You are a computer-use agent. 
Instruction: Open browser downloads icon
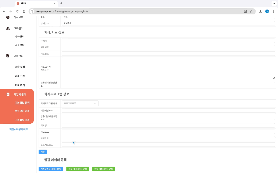point(260,11)
